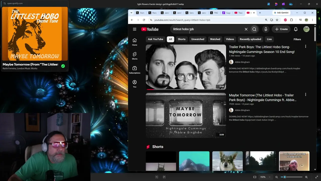Select the All filter chip

pyautogui.click(x=170, y=39)
